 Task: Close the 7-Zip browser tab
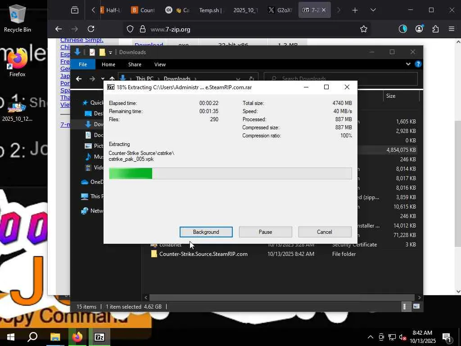pos(323,10)
